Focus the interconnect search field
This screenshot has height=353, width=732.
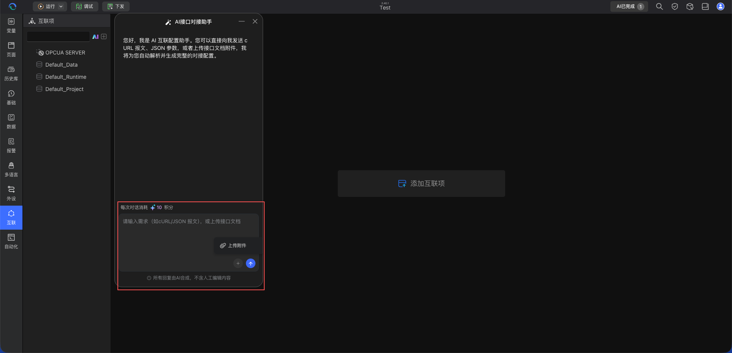pos(58,37)
